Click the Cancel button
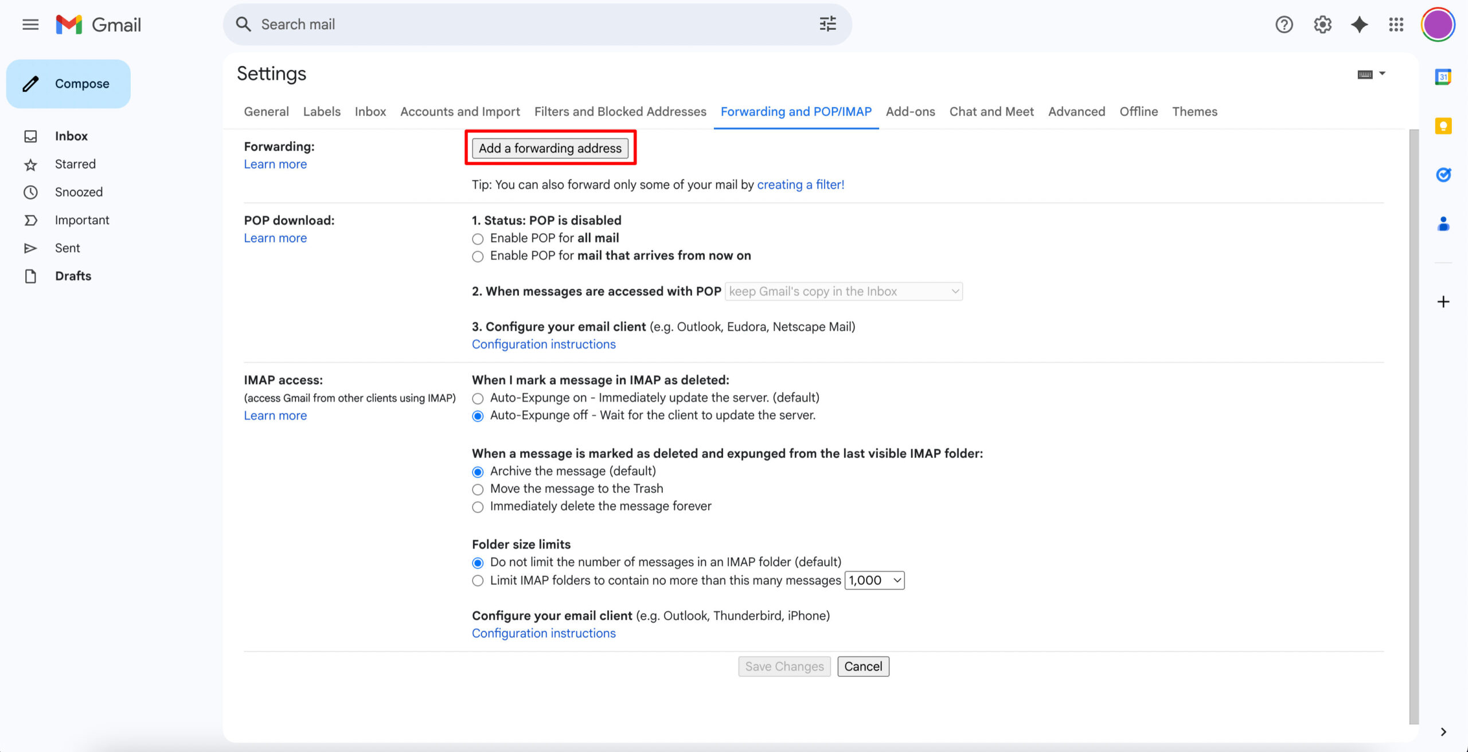1468x752 pixels. coord(863,666)
